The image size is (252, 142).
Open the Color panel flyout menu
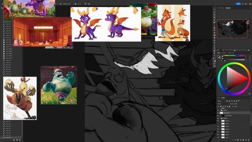click(251, 53)
